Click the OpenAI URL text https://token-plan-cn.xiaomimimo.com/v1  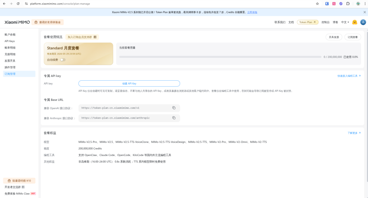click(110, 108)
